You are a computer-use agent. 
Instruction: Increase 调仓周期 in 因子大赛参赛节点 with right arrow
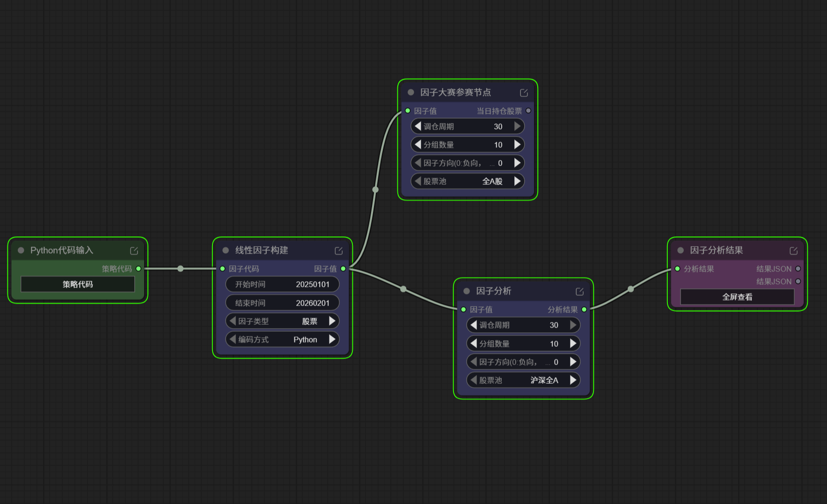coord(517,126)
